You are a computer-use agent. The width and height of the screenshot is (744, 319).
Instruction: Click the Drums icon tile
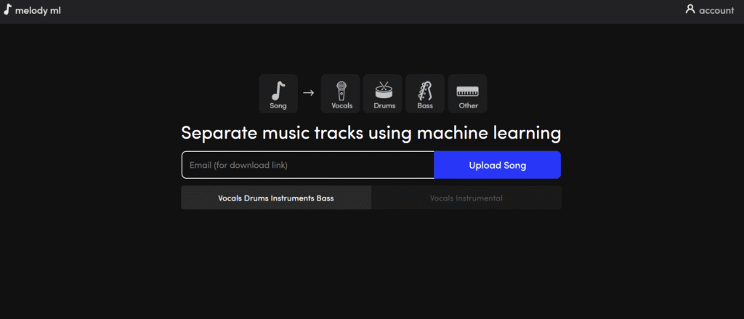[382, 94]
